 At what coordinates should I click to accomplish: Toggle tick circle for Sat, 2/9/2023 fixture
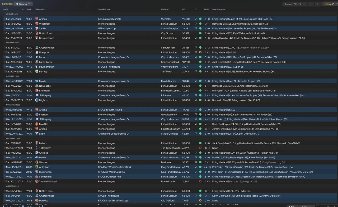click(5, 48)
